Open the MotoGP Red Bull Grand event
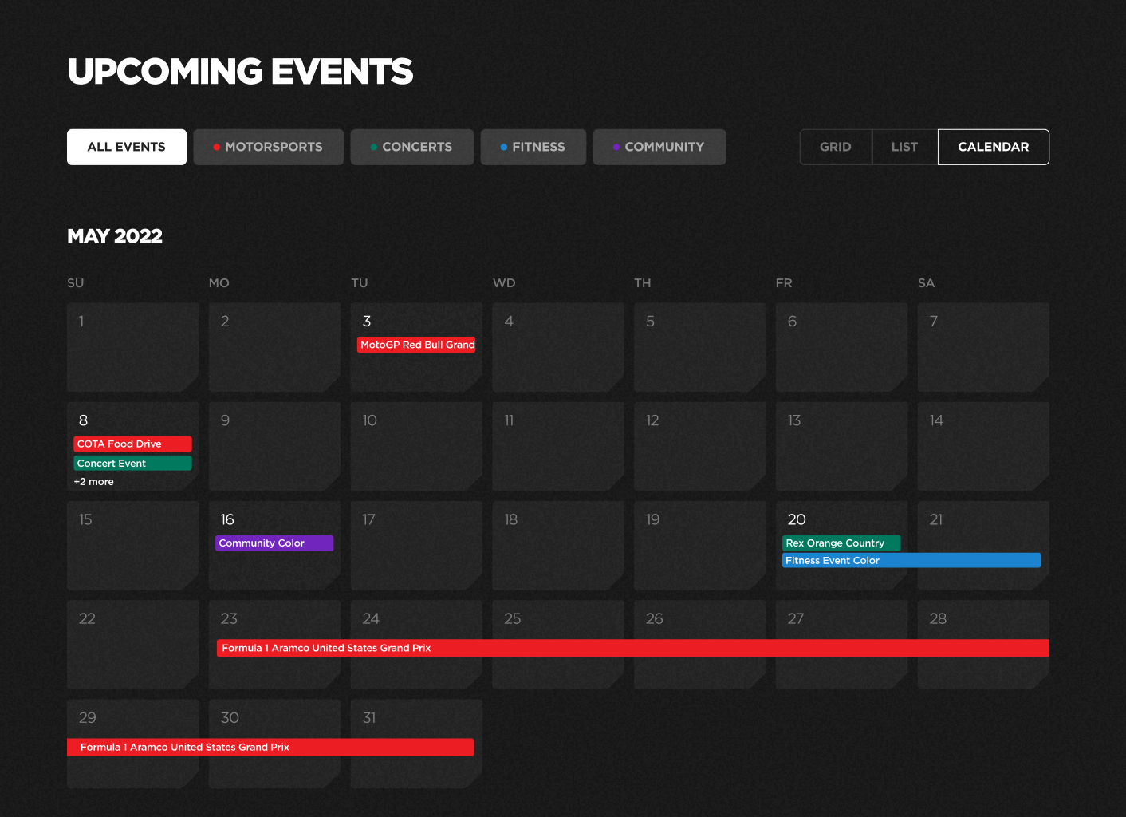1126x817 pixels. 416,345
